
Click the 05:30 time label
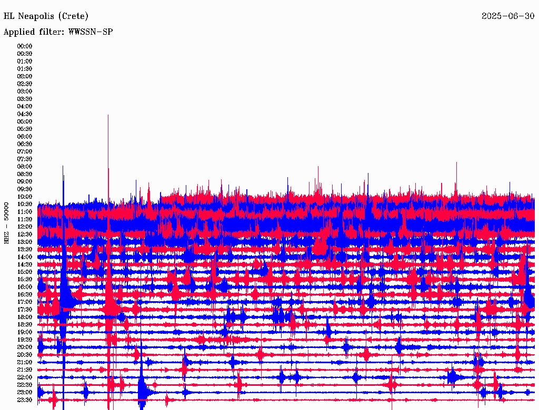[25, 129]
